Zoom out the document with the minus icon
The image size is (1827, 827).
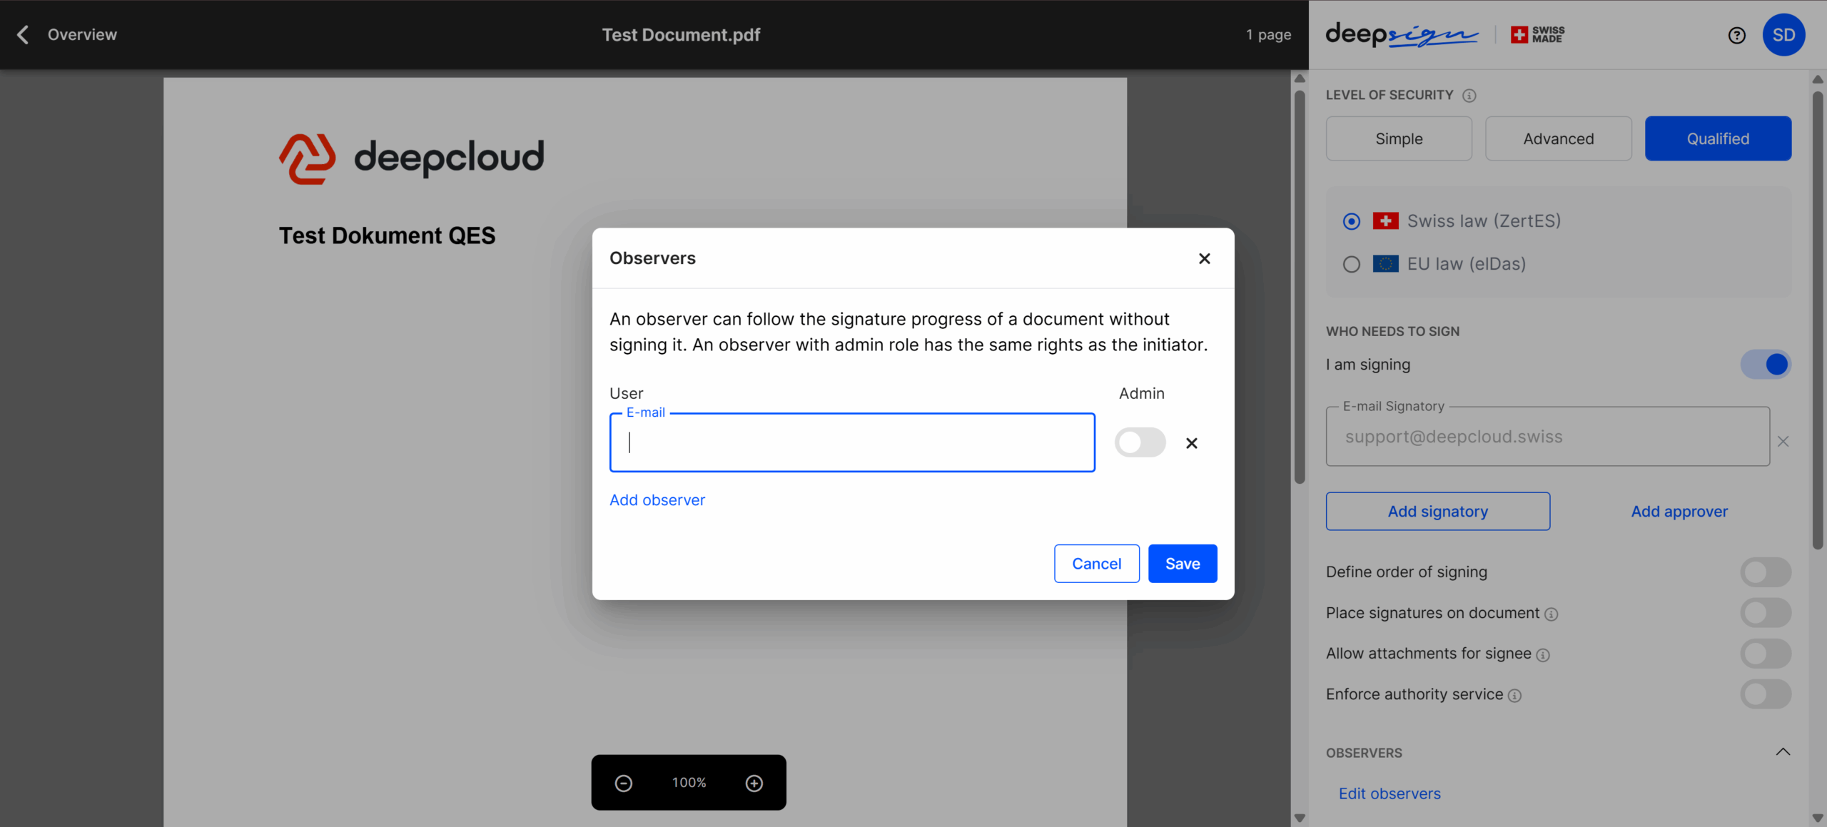(x=623, y=783)
